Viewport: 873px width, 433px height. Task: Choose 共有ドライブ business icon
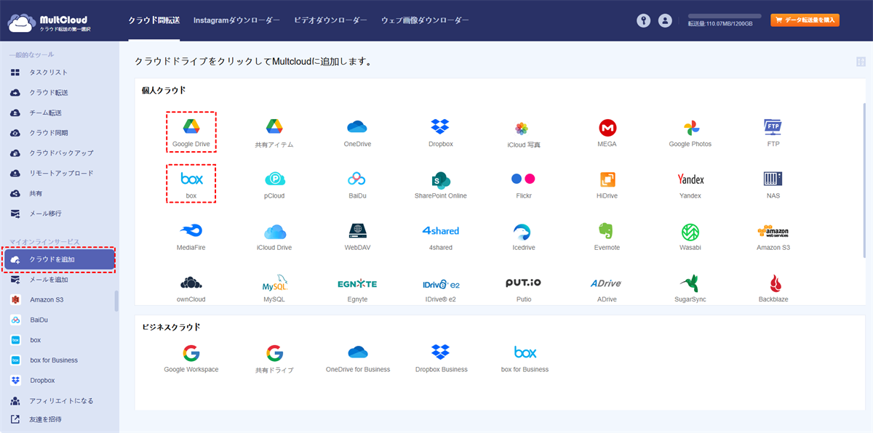tap(274, 360)
